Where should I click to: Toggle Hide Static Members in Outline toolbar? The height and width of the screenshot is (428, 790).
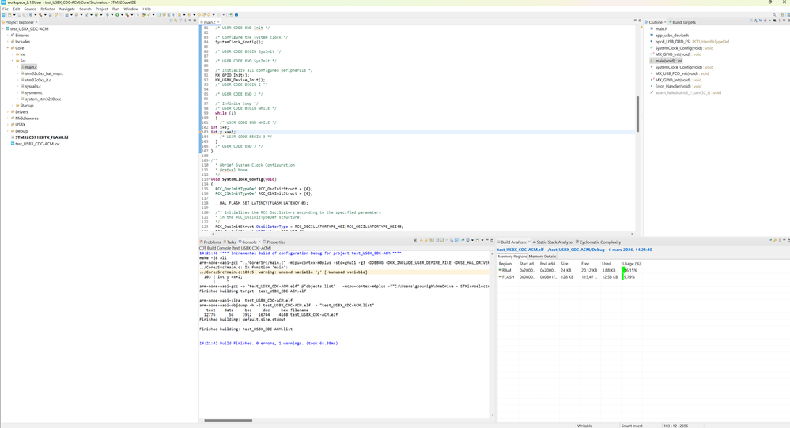(x=765, y=21)
